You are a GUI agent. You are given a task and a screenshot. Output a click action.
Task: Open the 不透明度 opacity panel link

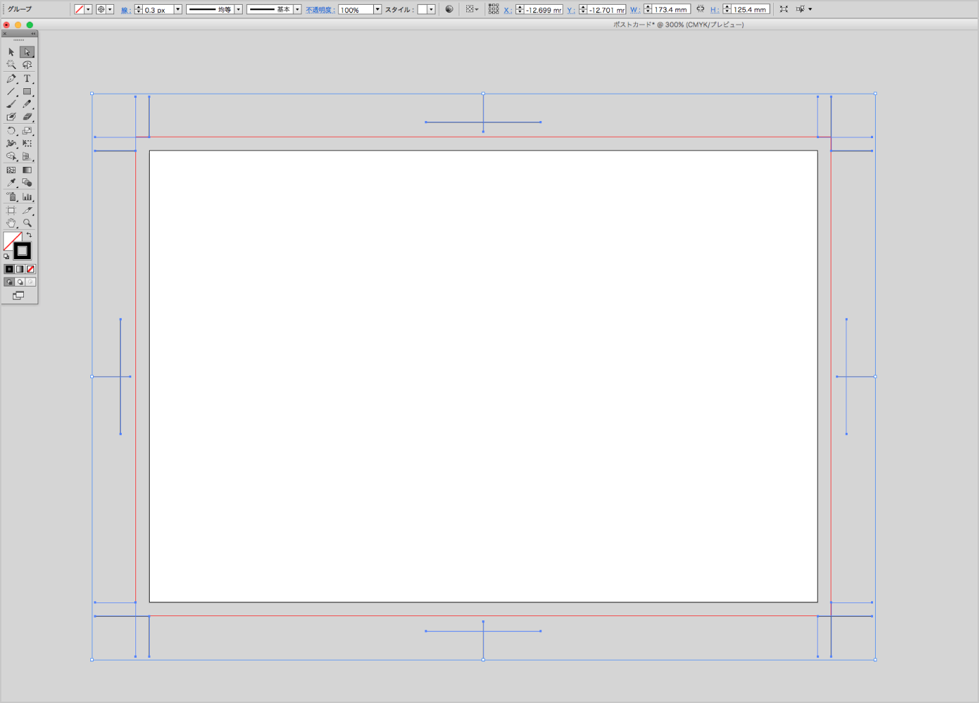pyautogui.click(x=320, y=10)
